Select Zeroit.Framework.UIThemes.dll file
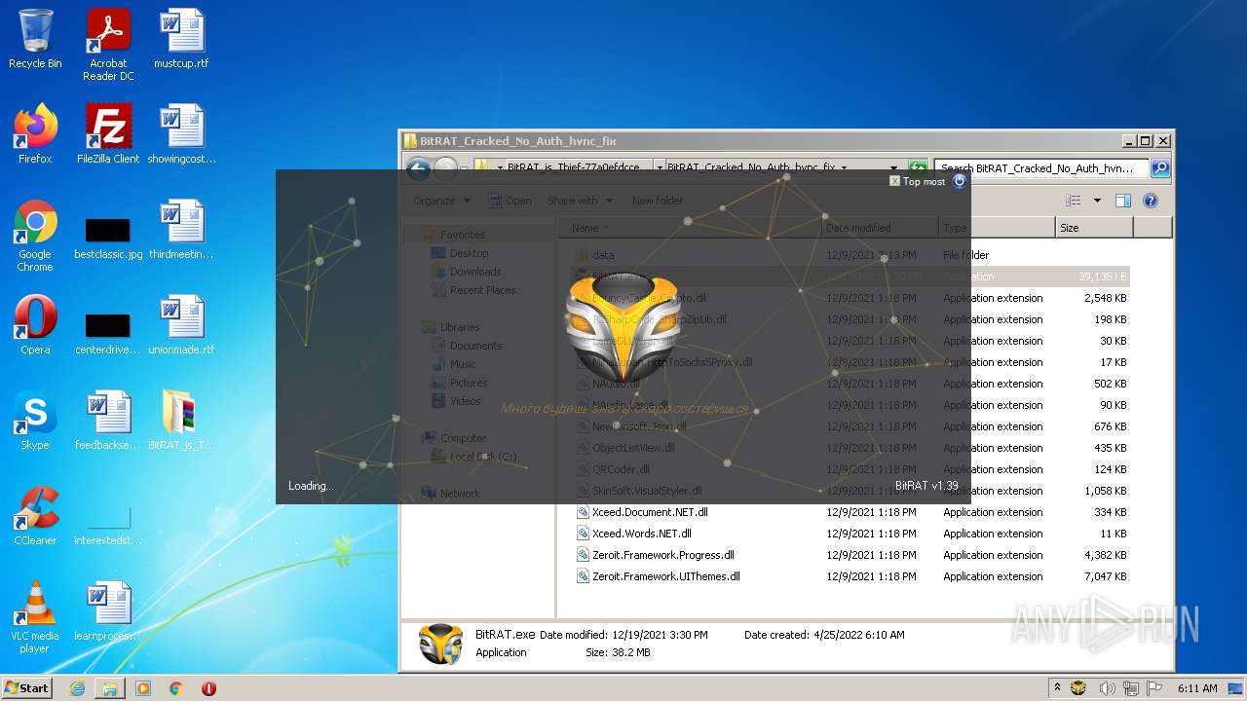 [x=666, y=576]
